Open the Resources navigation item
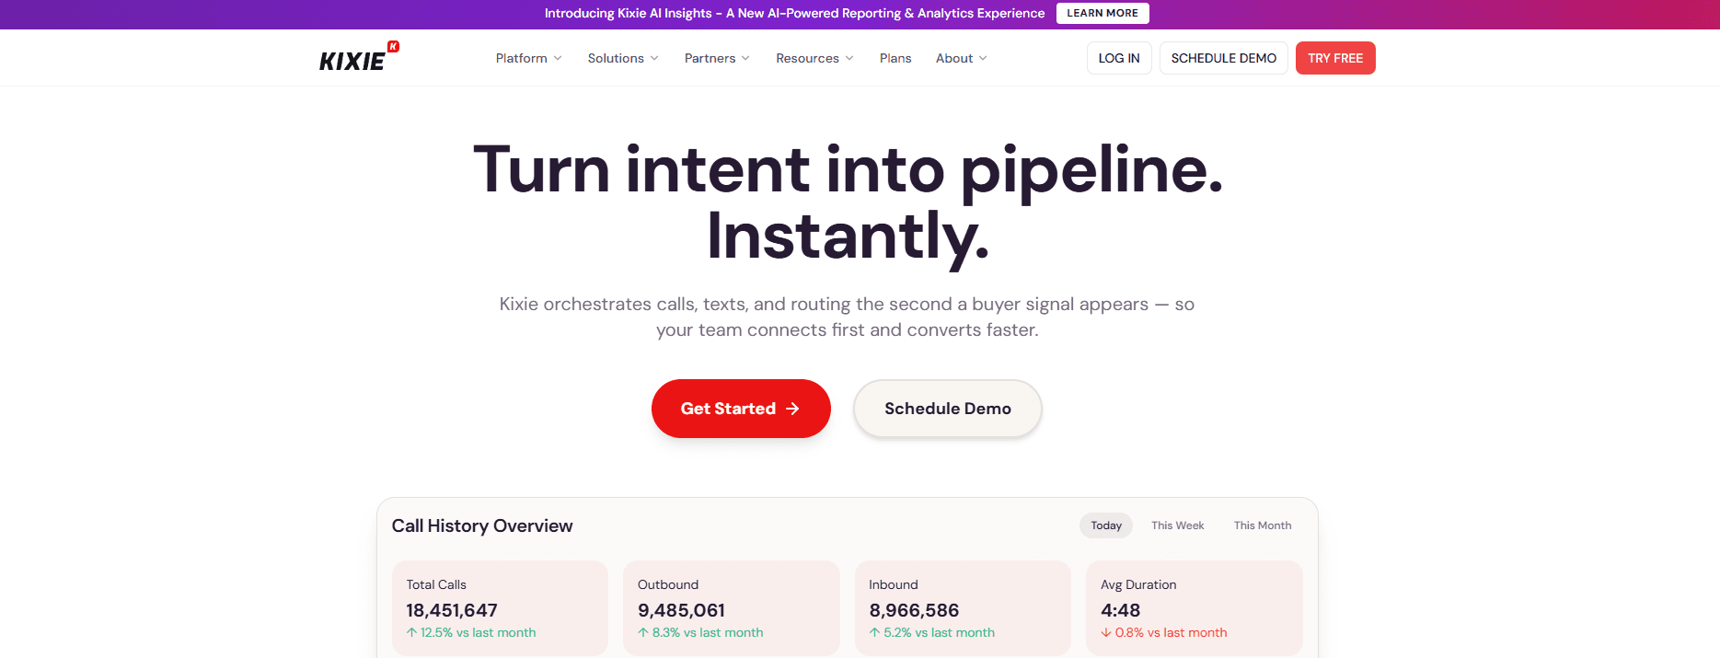The image size is (1720, 658). click(814, 58)
